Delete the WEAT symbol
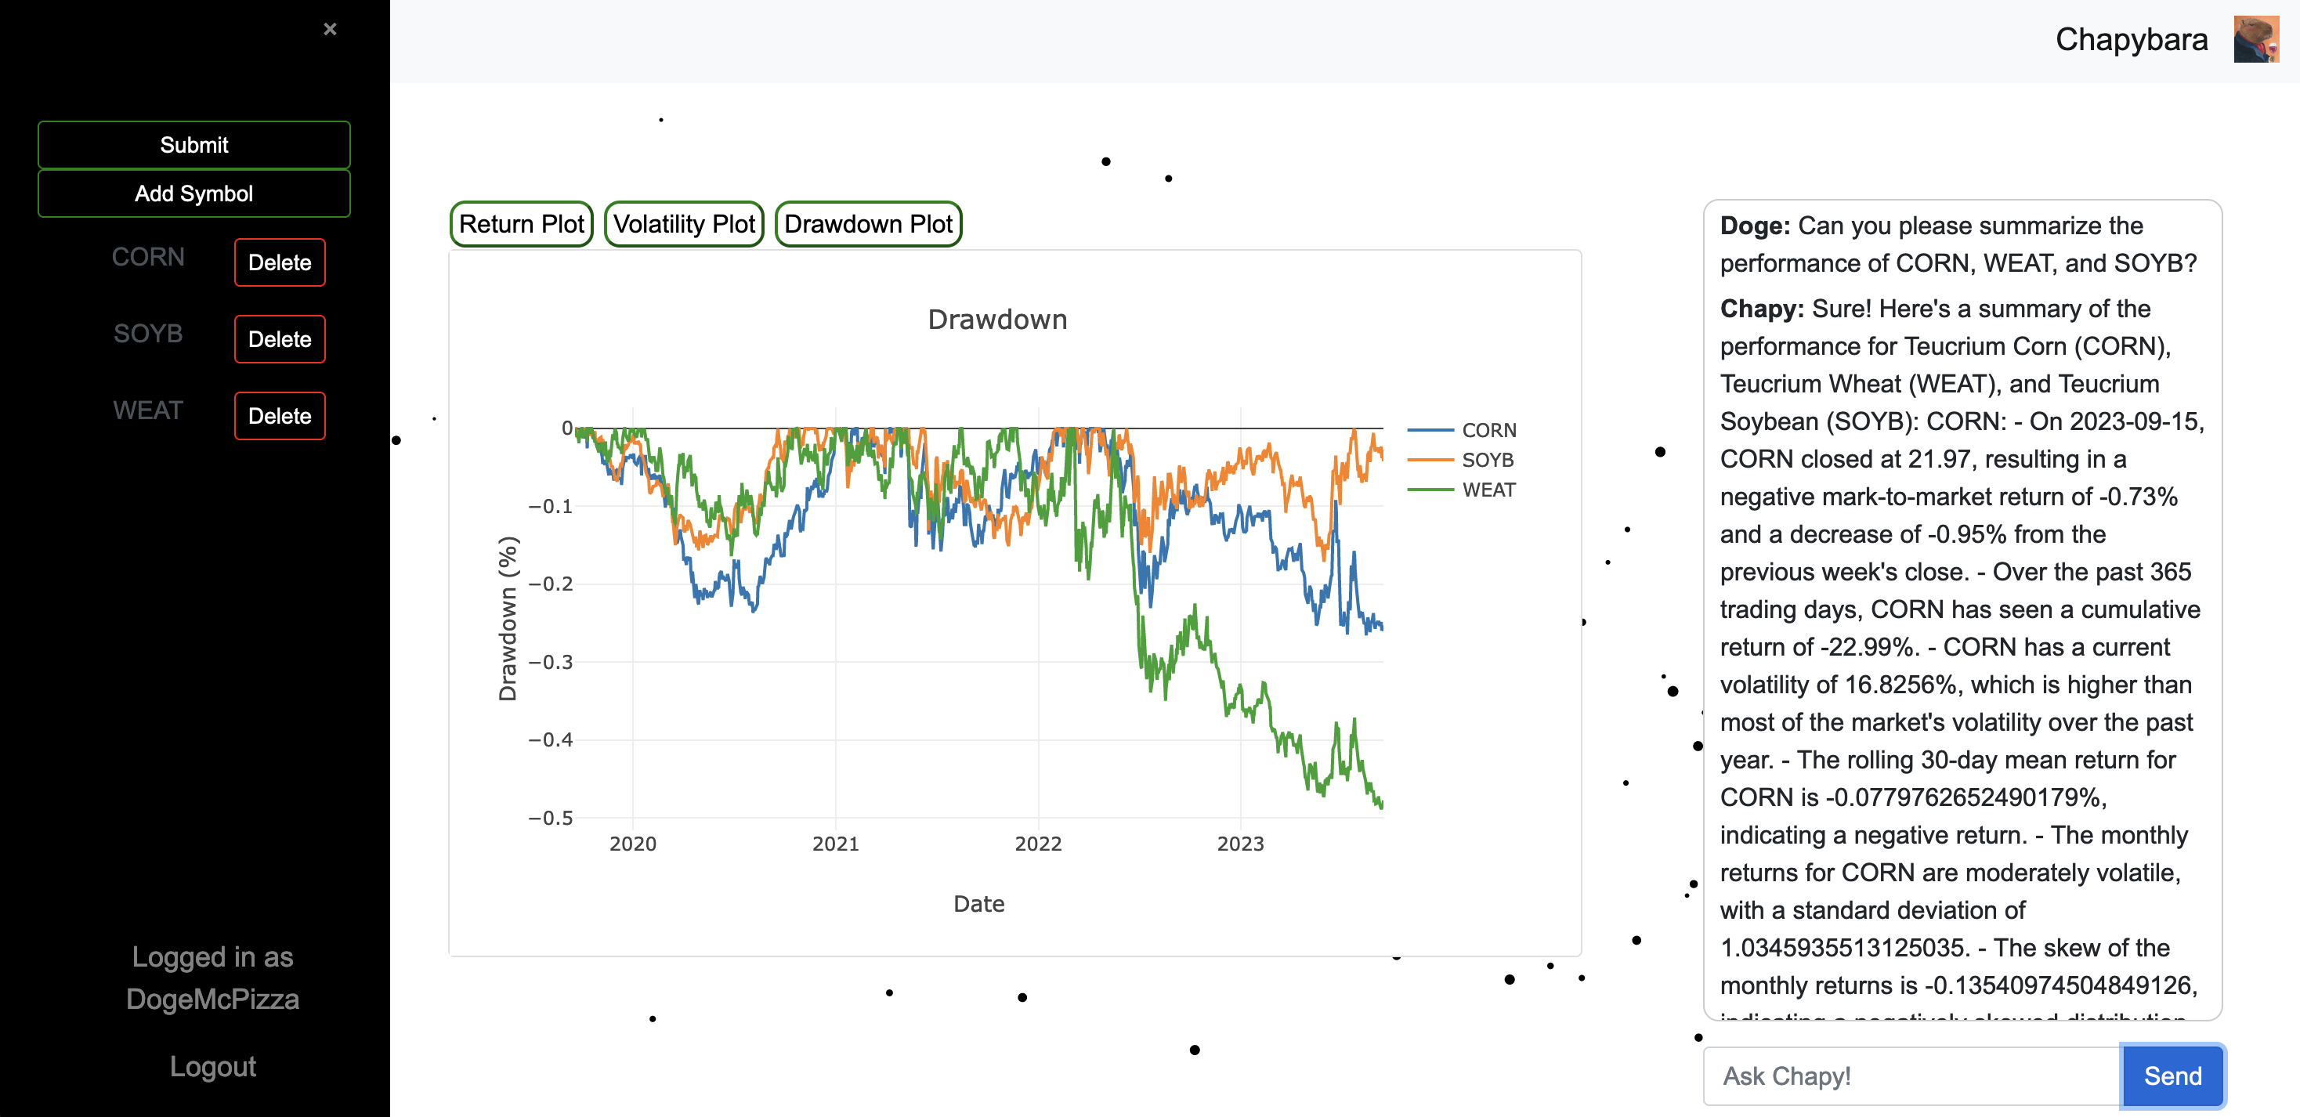Viewport: 2300px width, 1117px height. (280, 416)
